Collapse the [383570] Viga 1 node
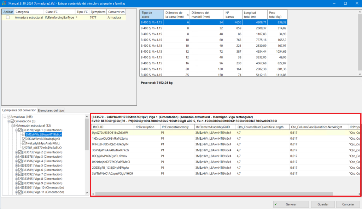The width and height of the screenshot is (362, 209). 16,130
